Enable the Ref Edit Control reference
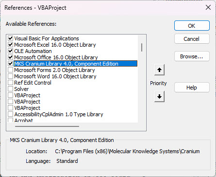The height and width of the screenshot is (177, 216). tap(11, 83)
